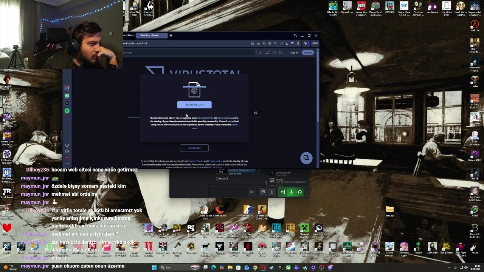Select the beta.zip desktop file
Viewport: 484px width, 272px height.
(x=389, y=211)
